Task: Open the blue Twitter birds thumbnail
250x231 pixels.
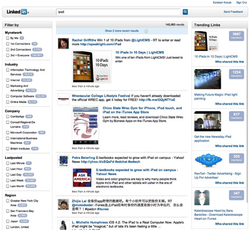Action: (209, 160)
